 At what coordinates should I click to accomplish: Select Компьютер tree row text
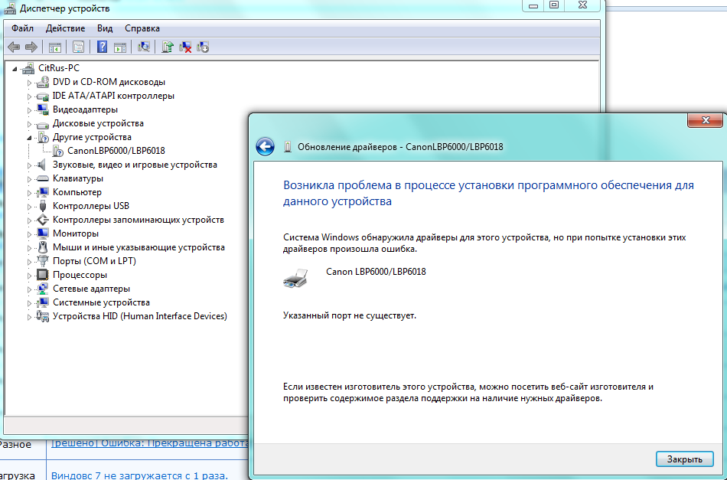pos(77,192)
